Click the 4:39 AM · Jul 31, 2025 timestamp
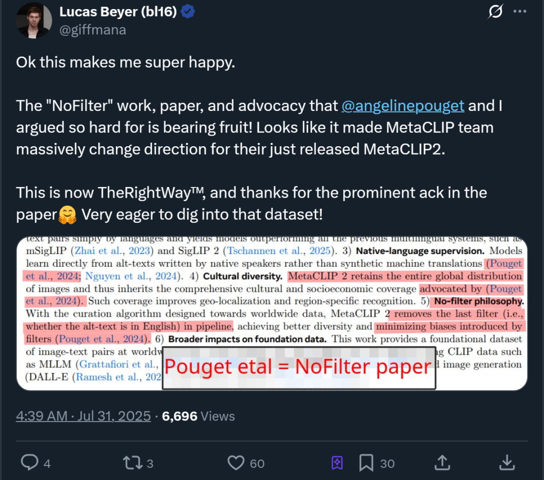Viewport: 544px width, 480px height. point(83,416)
